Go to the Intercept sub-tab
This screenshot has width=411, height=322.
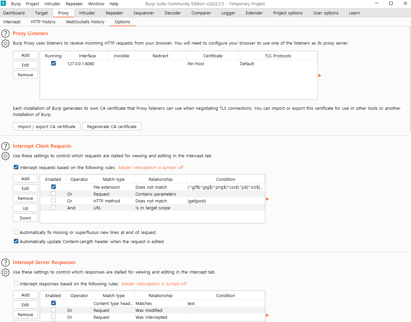pyautogui.click(x=12, y=22)
